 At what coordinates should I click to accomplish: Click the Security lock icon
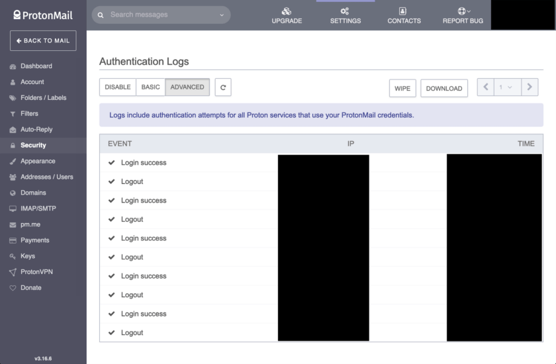pyautogui.click(x=13, y=146)
